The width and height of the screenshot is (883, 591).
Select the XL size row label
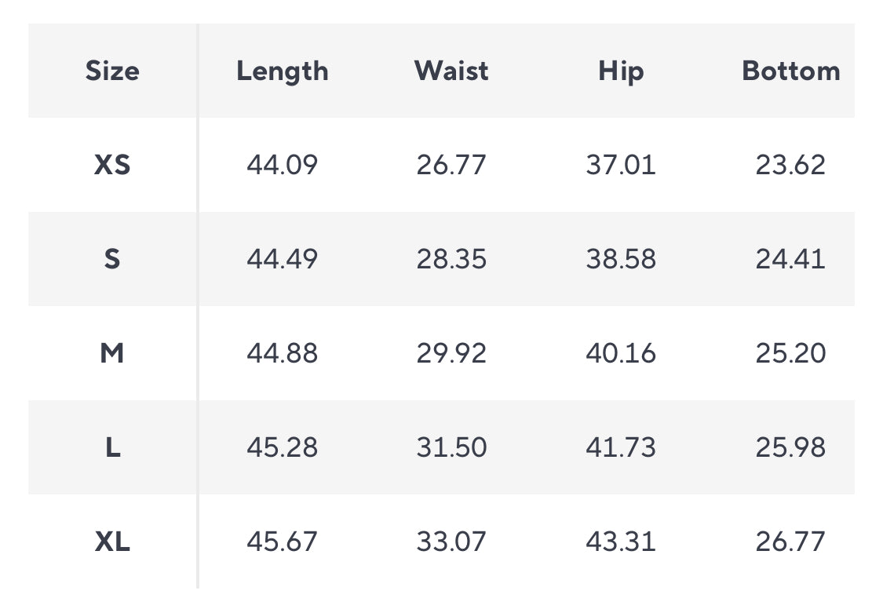pos(112,542)
